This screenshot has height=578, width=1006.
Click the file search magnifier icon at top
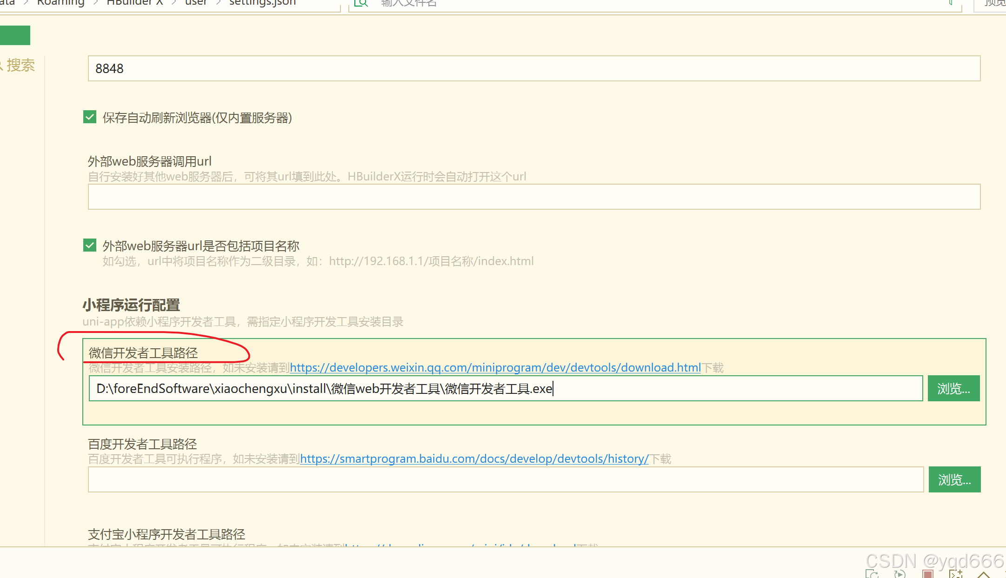tap(361, 3)
